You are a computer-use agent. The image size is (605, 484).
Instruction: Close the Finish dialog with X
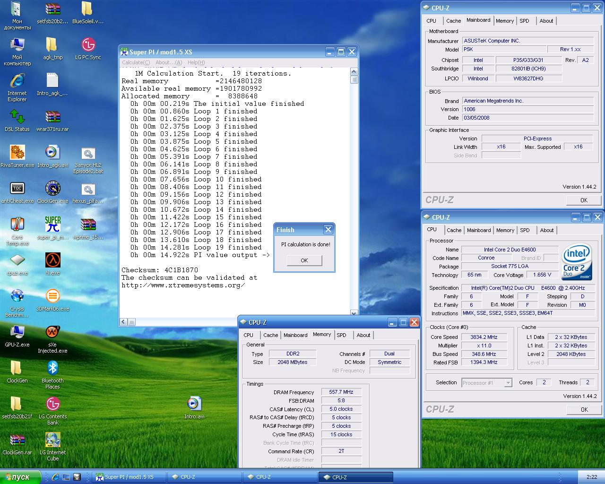[x=328, y=230]
